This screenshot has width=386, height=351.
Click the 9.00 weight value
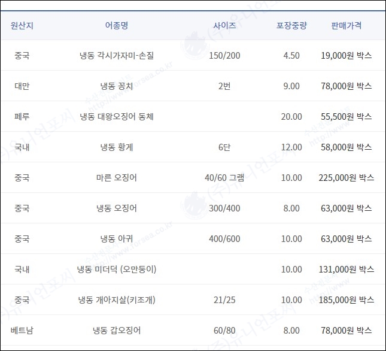click(x=291, y=86)
